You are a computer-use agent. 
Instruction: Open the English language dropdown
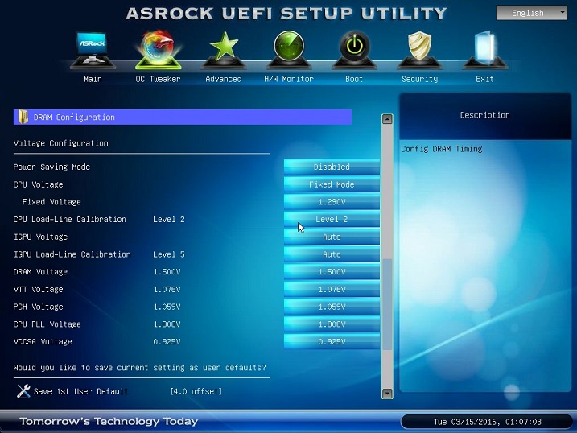point(531,13)
